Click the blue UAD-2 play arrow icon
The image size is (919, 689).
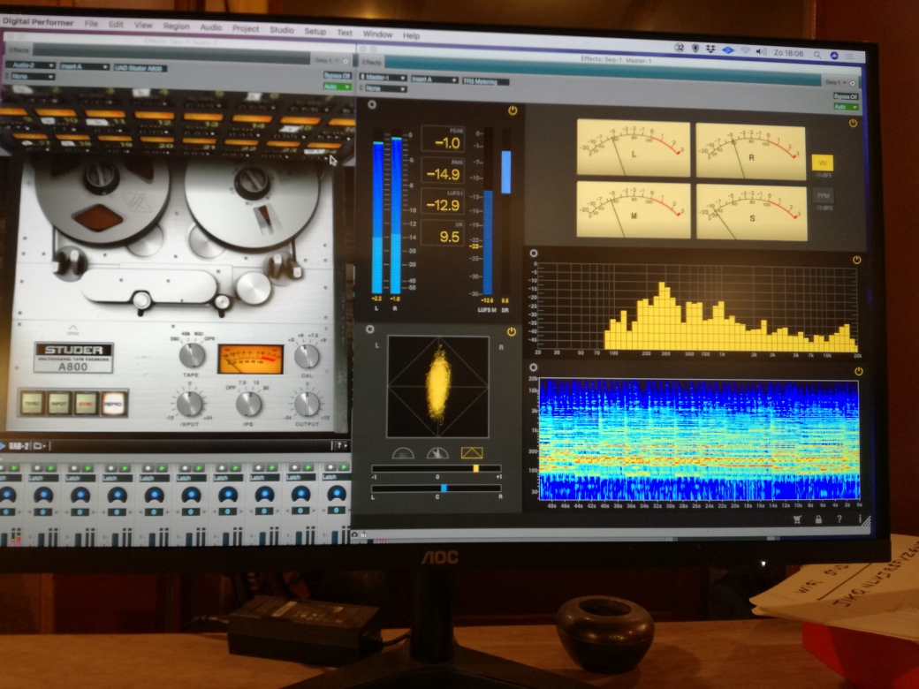[3, 446]
